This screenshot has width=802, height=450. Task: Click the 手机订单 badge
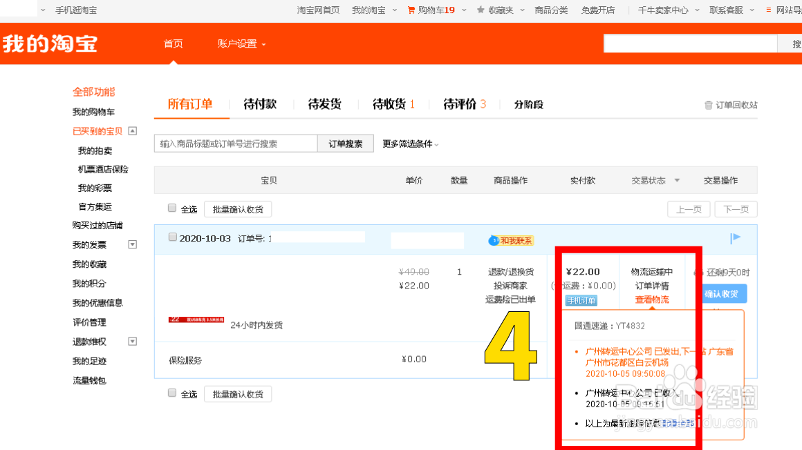pyautogui.click(x=581, y=300)
